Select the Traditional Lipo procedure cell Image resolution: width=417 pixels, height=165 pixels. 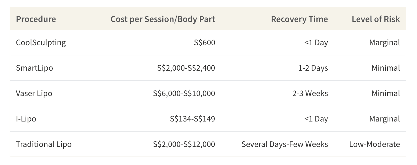44,144
